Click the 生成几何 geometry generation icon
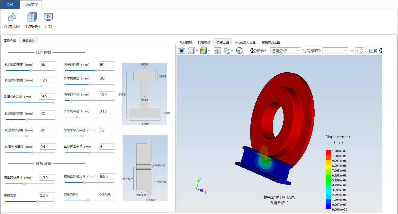 (12, 17)
